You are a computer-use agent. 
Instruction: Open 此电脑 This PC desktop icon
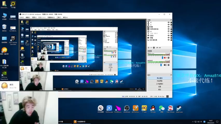4,17
